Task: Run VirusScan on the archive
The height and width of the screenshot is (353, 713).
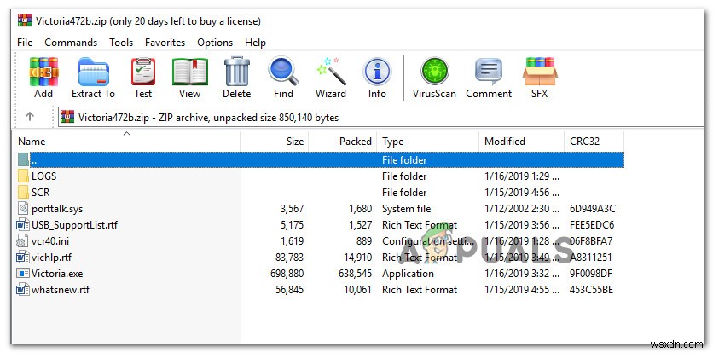Action: (435, 77)
